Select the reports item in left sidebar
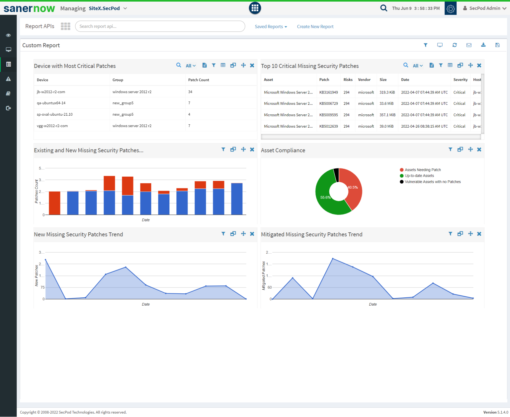This screenshot has height=417, width=510. point(8,64)
